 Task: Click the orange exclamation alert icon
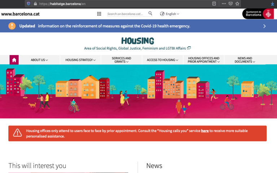(12, 26)
